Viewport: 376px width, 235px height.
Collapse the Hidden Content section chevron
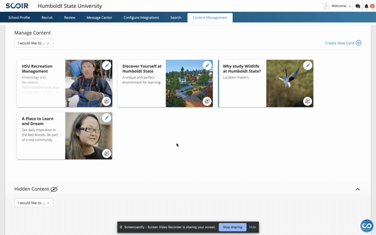point(358,189)
